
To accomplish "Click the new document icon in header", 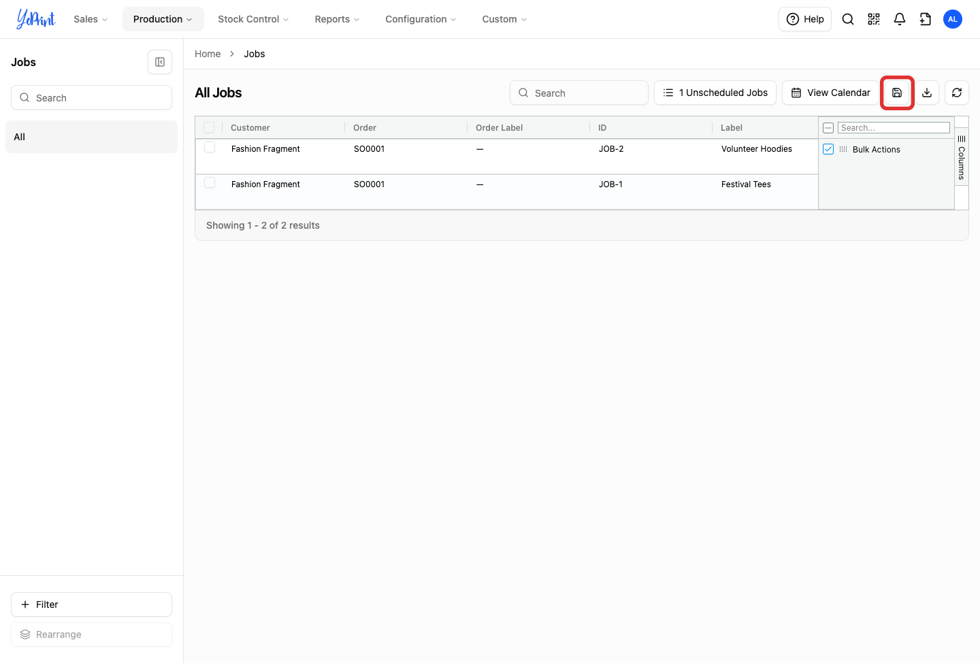I will [926, 19].
